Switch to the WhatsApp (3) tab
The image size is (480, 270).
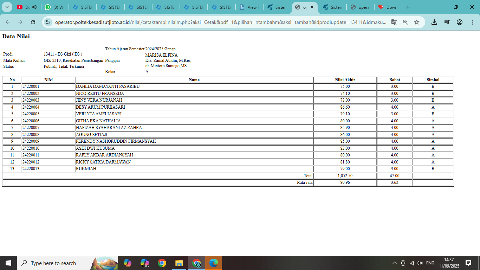click(x=55, y=7)
